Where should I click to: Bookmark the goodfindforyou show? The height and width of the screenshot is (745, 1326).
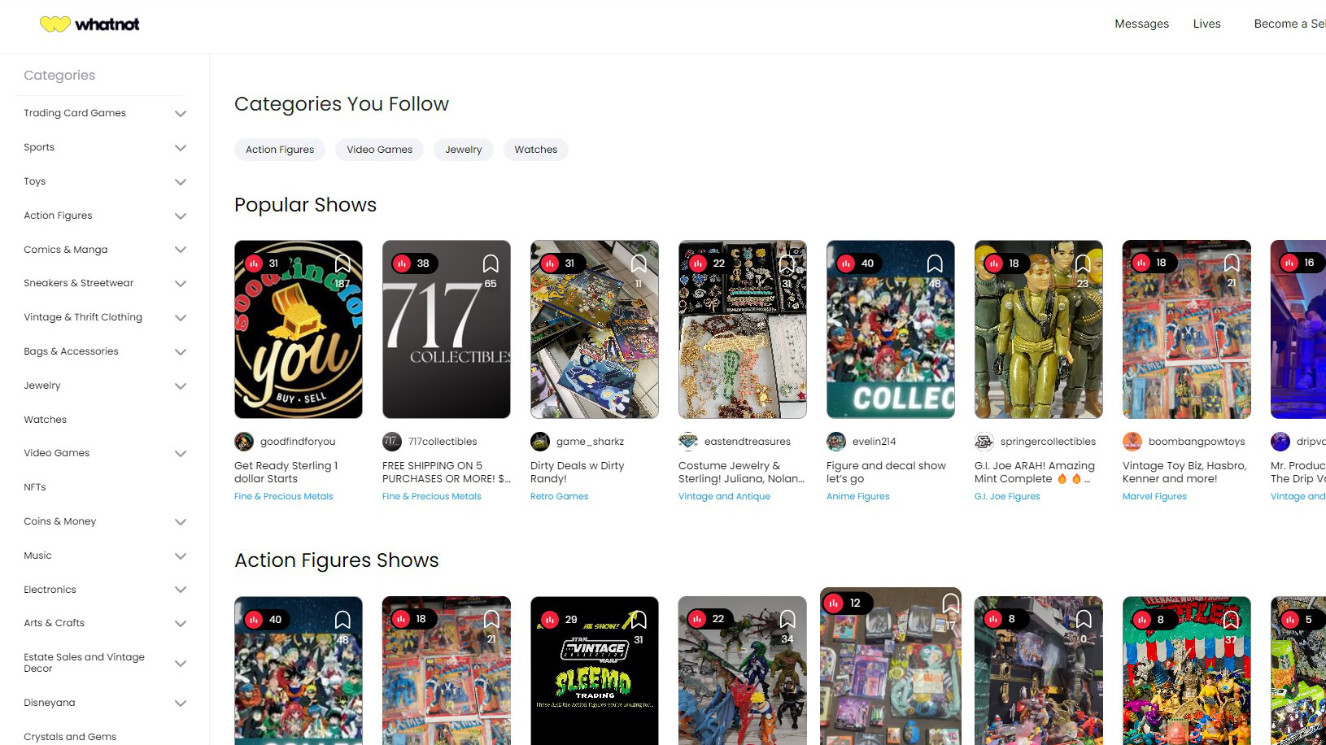pyautogui.click(x=342, y=264)
